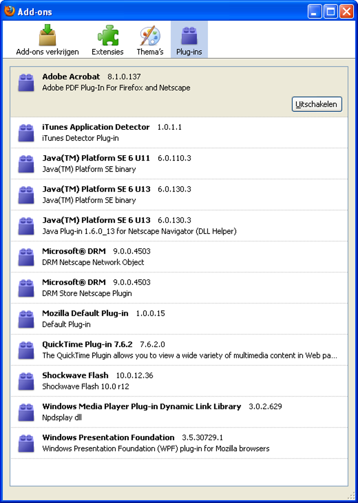Click the Mozilla Default Plug-in brick icon
Screen dimensions: 358x503
[x=26, y=319]
